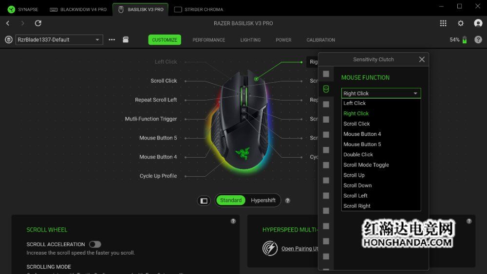Select the Scroll Click button assignment
This screenshot has height=274, width=487.
pyautogui.click(x=164, y=81)
